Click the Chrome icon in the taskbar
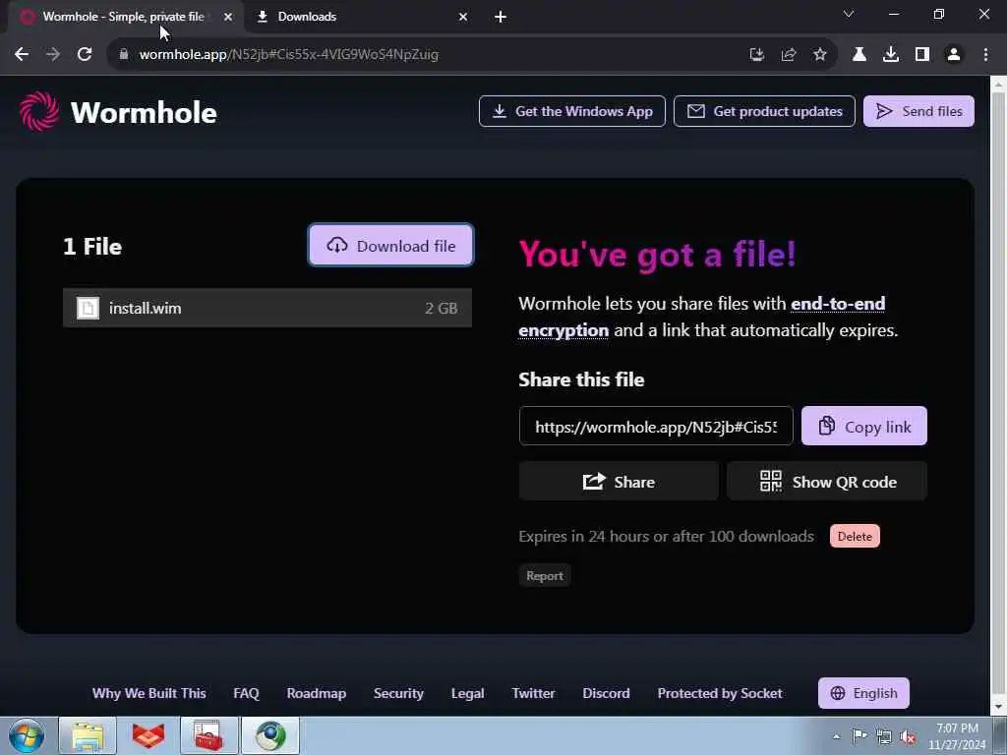 pyautogui.click(x=270, y=735)
